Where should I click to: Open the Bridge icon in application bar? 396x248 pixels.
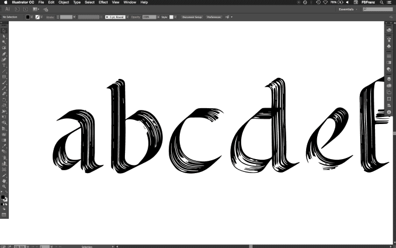(x=17, y=9)
